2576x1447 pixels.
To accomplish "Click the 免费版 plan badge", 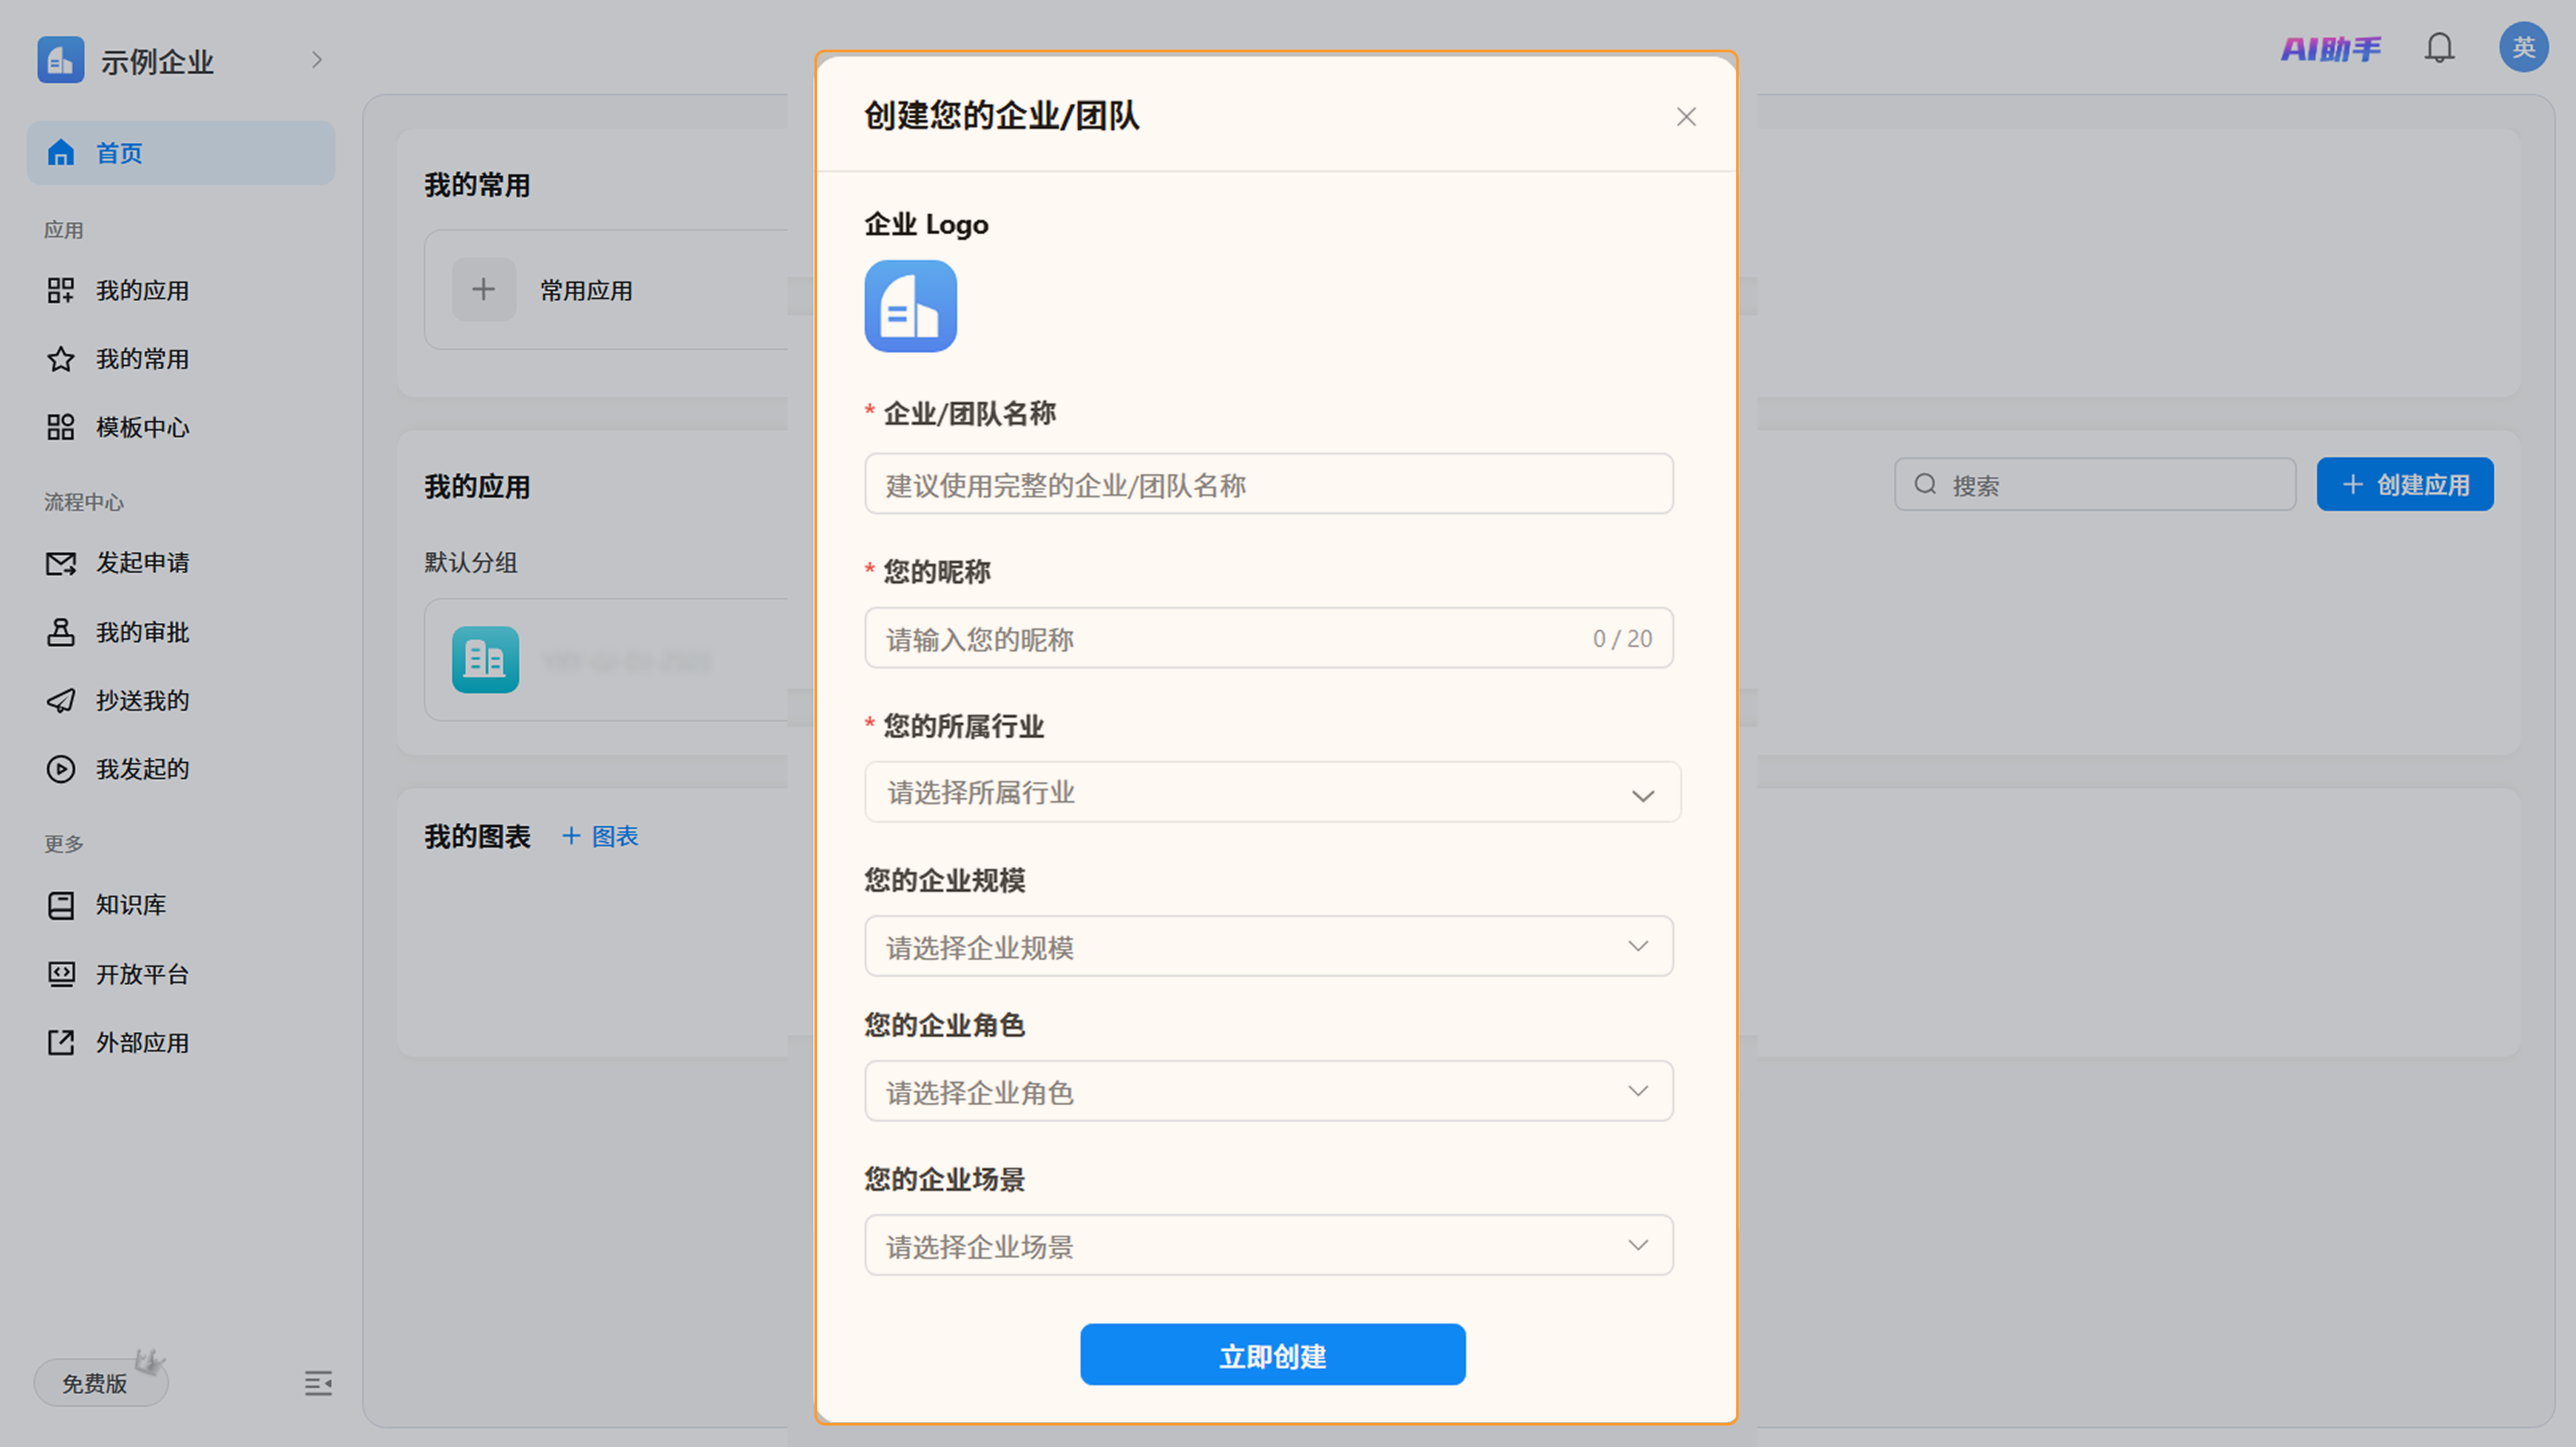I will (101, 1382).
